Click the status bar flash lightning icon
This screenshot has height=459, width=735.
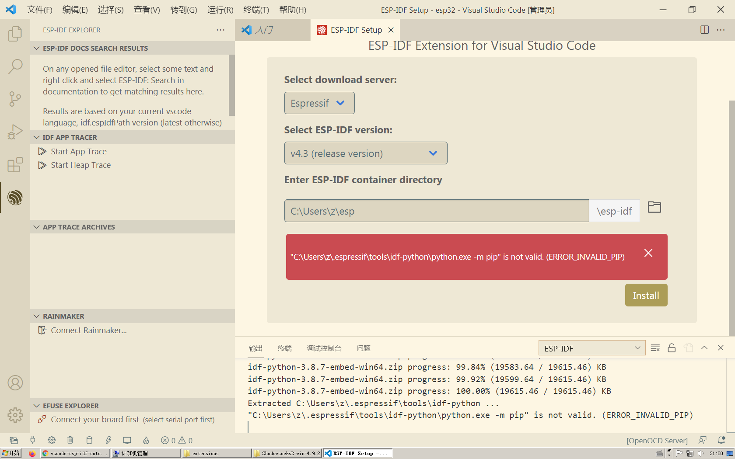tap(108, 440)
